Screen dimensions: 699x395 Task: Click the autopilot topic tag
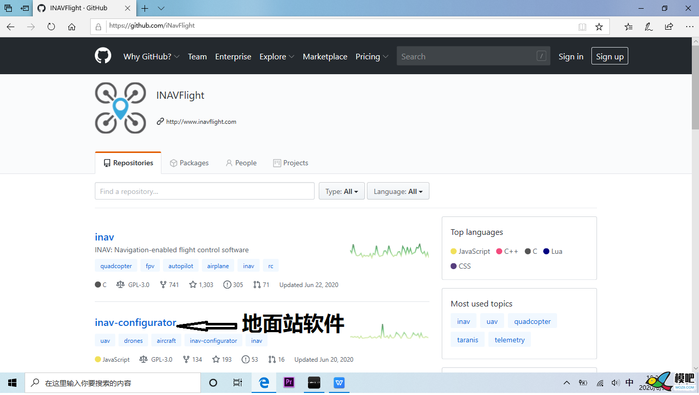pos(181,266)
